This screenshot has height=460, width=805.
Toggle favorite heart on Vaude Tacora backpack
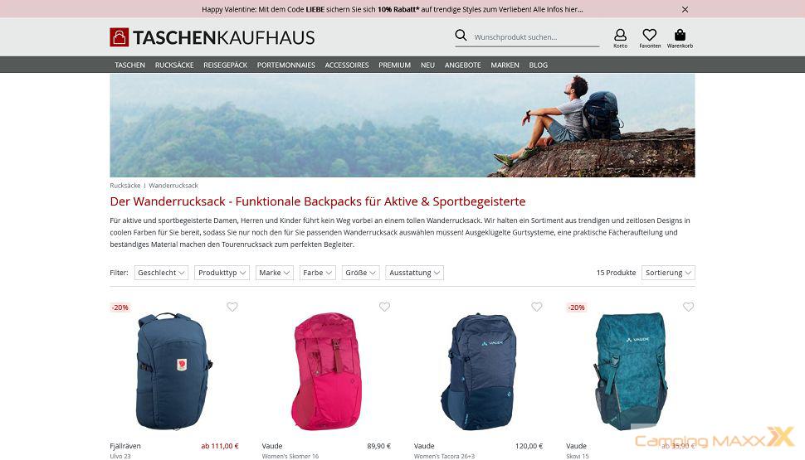[536, 307]
